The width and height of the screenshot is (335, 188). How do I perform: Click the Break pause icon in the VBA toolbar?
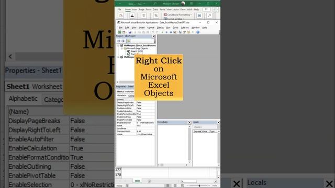pos(166,32)
